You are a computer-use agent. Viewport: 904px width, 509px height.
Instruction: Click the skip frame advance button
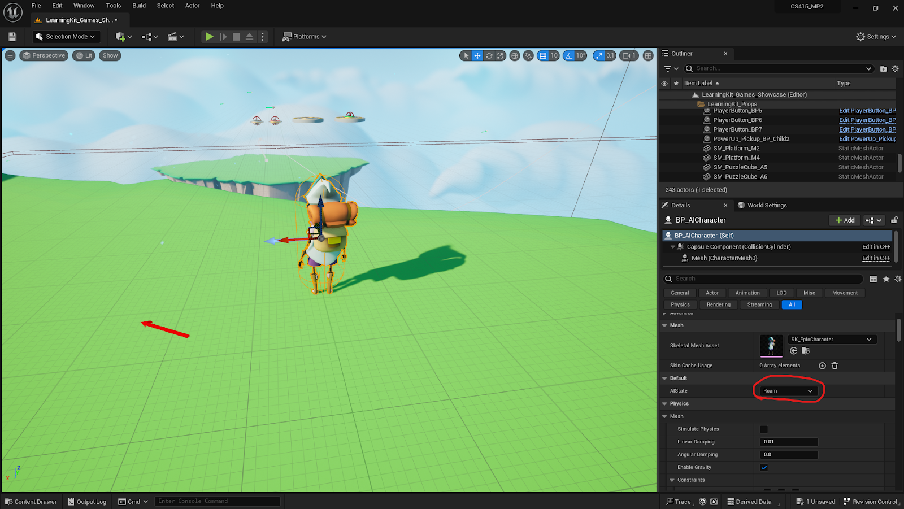pyautogui.click(x=223, y=37)
